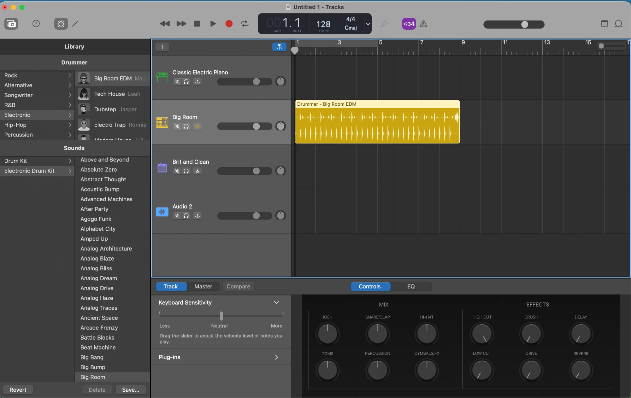Expand the Hip-Hop drummer category
Viewport: 631px width, 398px height.
[69, 125]
